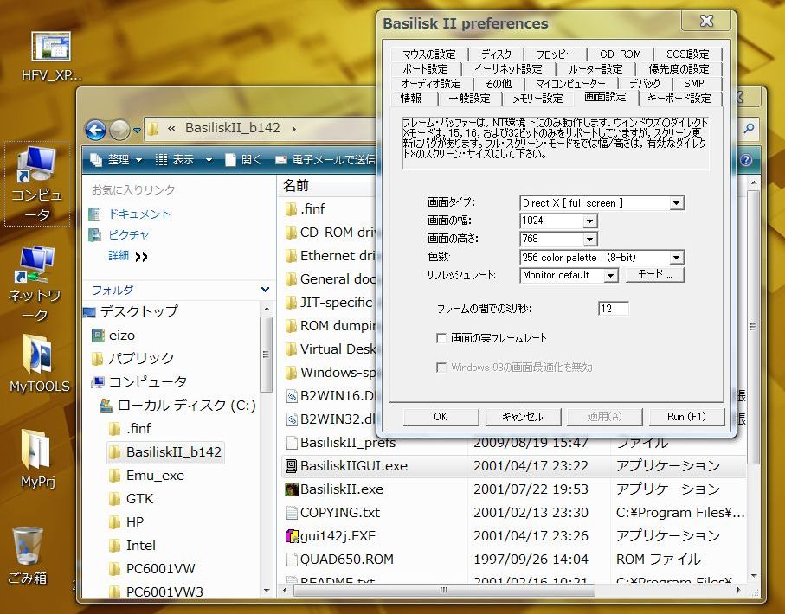785x614 pixels.
Task: Open the リフレッシュレート Monitor default dropdown
Action: 610,275
